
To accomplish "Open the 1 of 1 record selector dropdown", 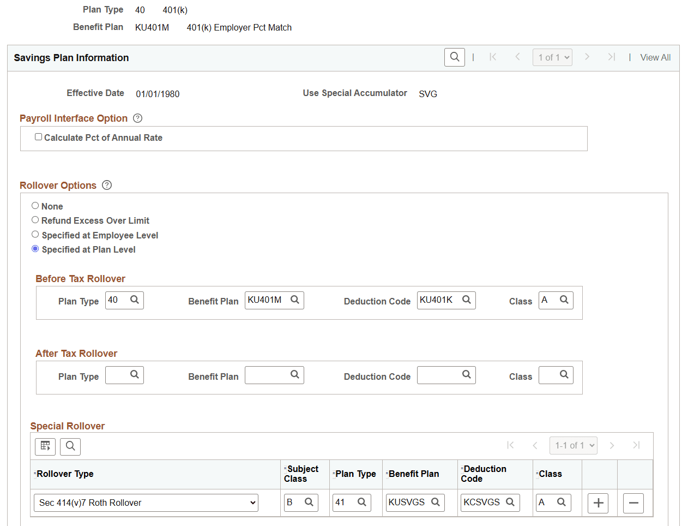I will 552,57.
